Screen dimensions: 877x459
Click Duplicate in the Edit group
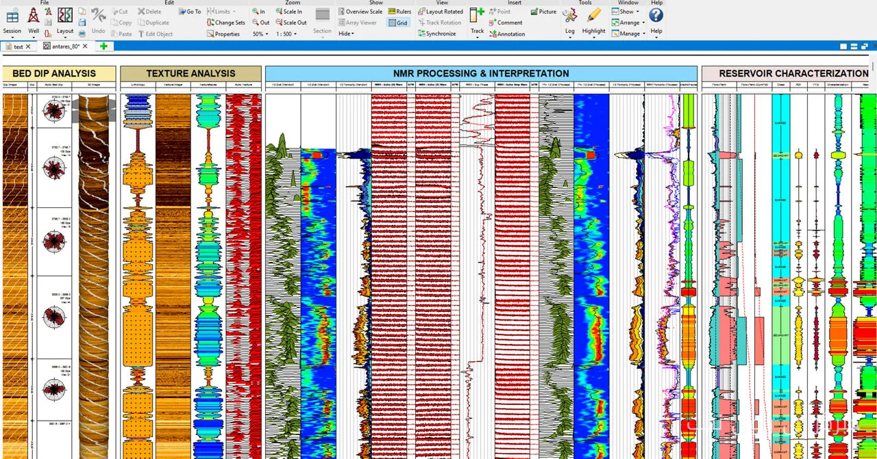[153, 23]
